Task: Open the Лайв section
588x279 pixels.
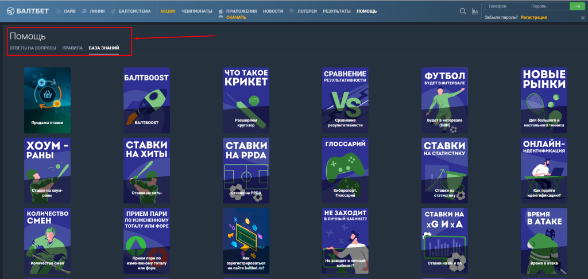Action: point(69,11)
